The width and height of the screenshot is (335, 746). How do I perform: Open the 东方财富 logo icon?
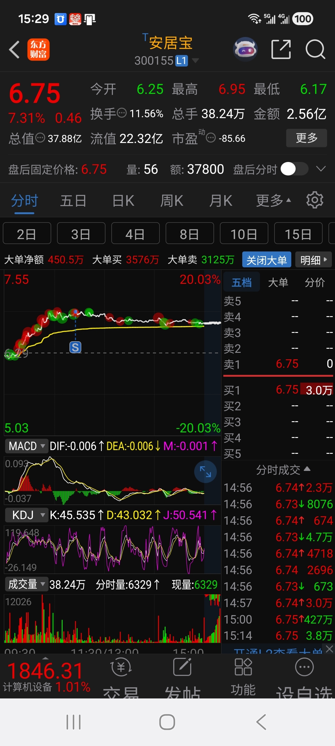[x=38, y=49]
